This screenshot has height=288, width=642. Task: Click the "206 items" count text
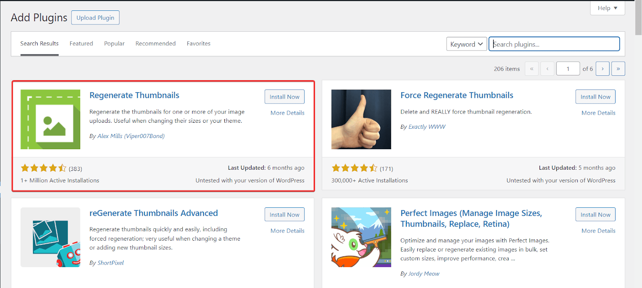pos(507,69)
